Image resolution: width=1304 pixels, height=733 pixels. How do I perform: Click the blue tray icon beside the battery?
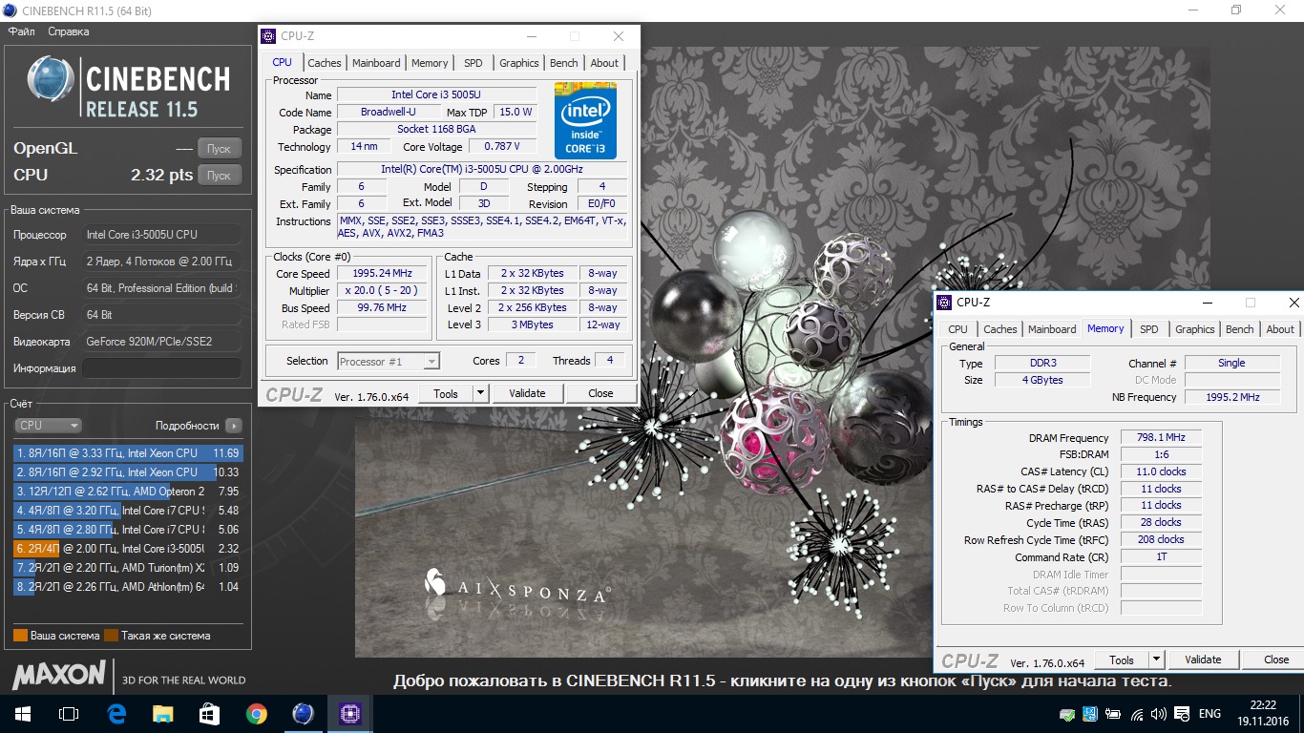1090,714
